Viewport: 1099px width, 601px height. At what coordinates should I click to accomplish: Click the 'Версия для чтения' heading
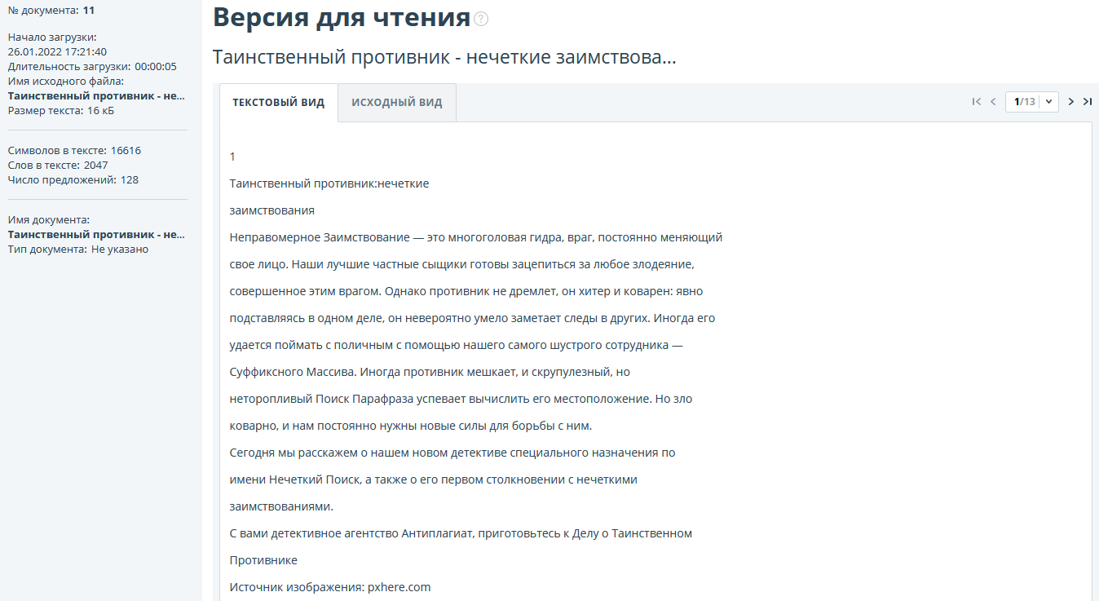[342, 18]
